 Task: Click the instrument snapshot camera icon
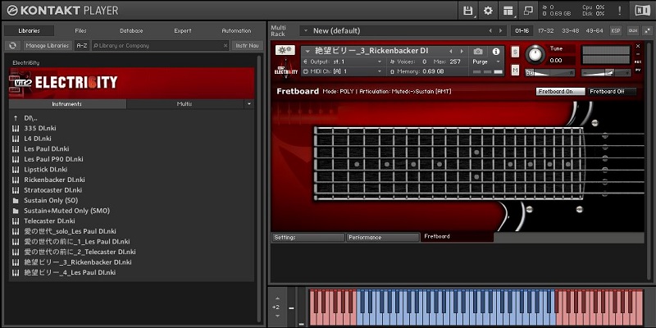[478, 52]
